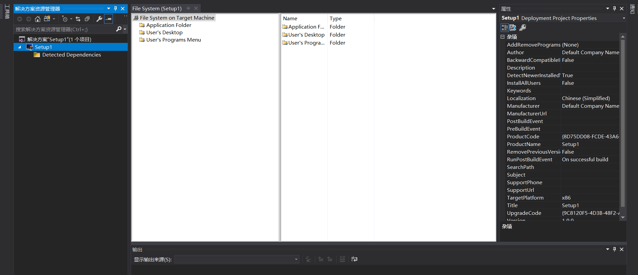Open Property Pages wrench icon in Properties panel
The image size is (638, 275).
point(523,28)
